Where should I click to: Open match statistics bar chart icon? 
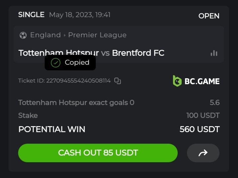point(214,53)
